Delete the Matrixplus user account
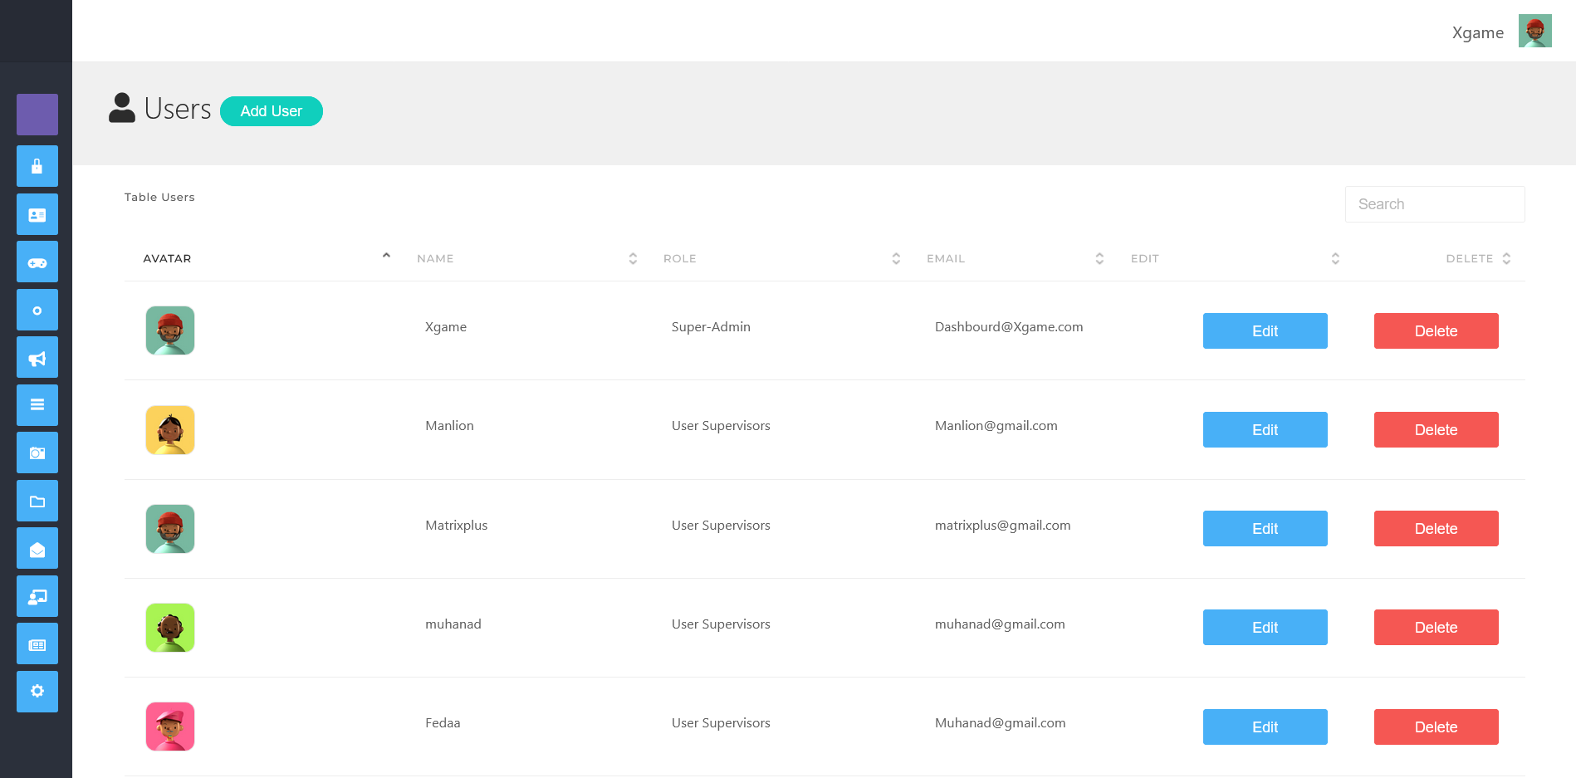Viewport: 1576px width, 778px height. [1436, 528]
